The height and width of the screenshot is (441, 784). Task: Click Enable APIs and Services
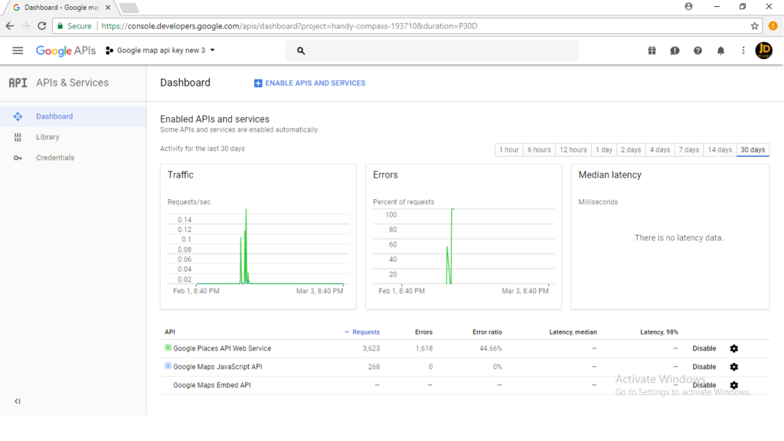click(309, 83)
